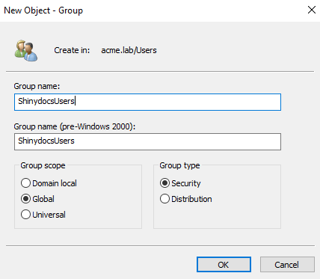Click the separator line above OK button
Screen dimensions: 320x279
click(160, 245)
